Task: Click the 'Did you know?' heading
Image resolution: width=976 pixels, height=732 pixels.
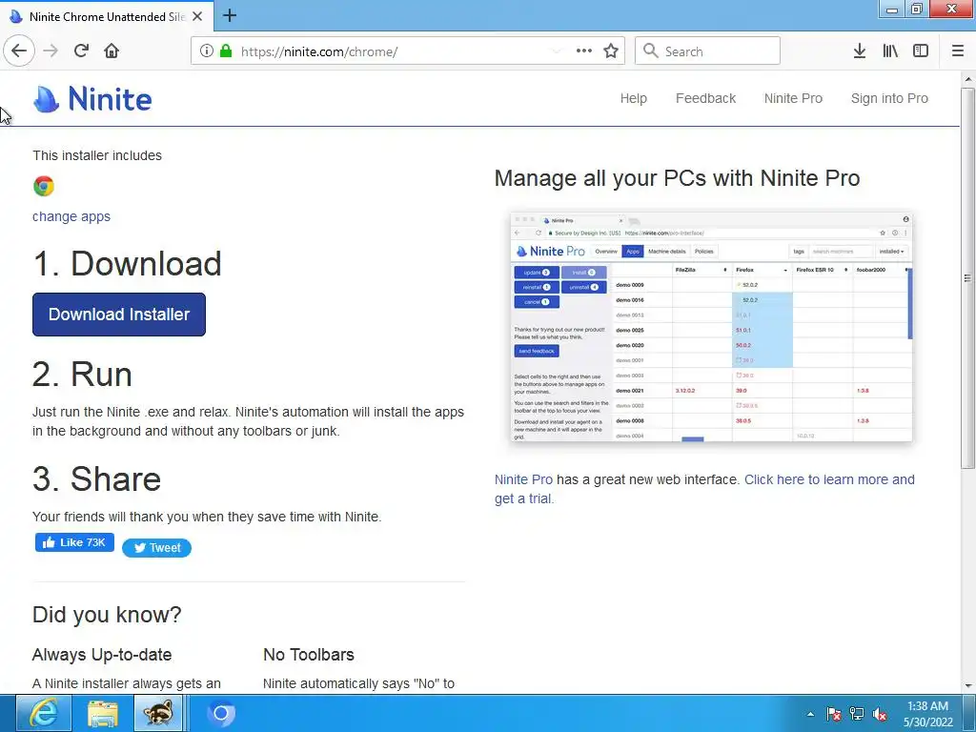Action: pyautogui.click(x=107, y=615)
